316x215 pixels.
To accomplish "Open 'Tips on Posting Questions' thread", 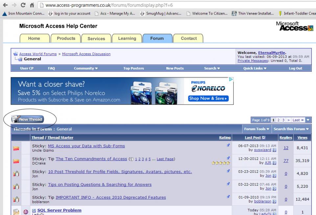I will tap(100, 184).
